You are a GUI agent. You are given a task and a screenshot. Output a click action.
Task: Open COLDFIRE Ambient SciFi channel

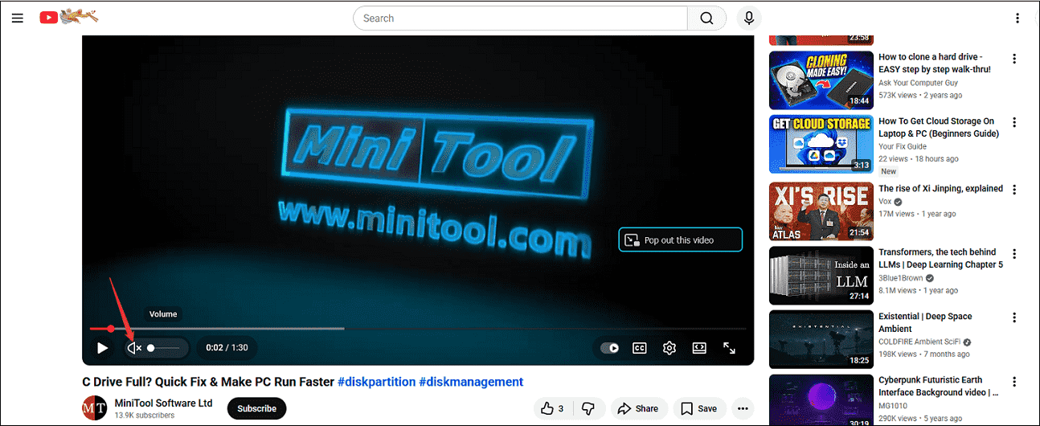[x=919, y=342]
